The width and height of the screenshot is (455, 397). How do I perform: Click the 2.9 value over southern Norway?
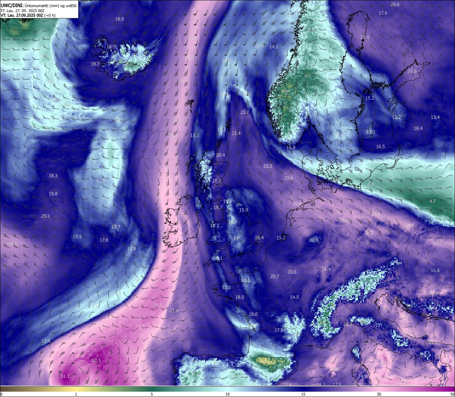[285, 92]
